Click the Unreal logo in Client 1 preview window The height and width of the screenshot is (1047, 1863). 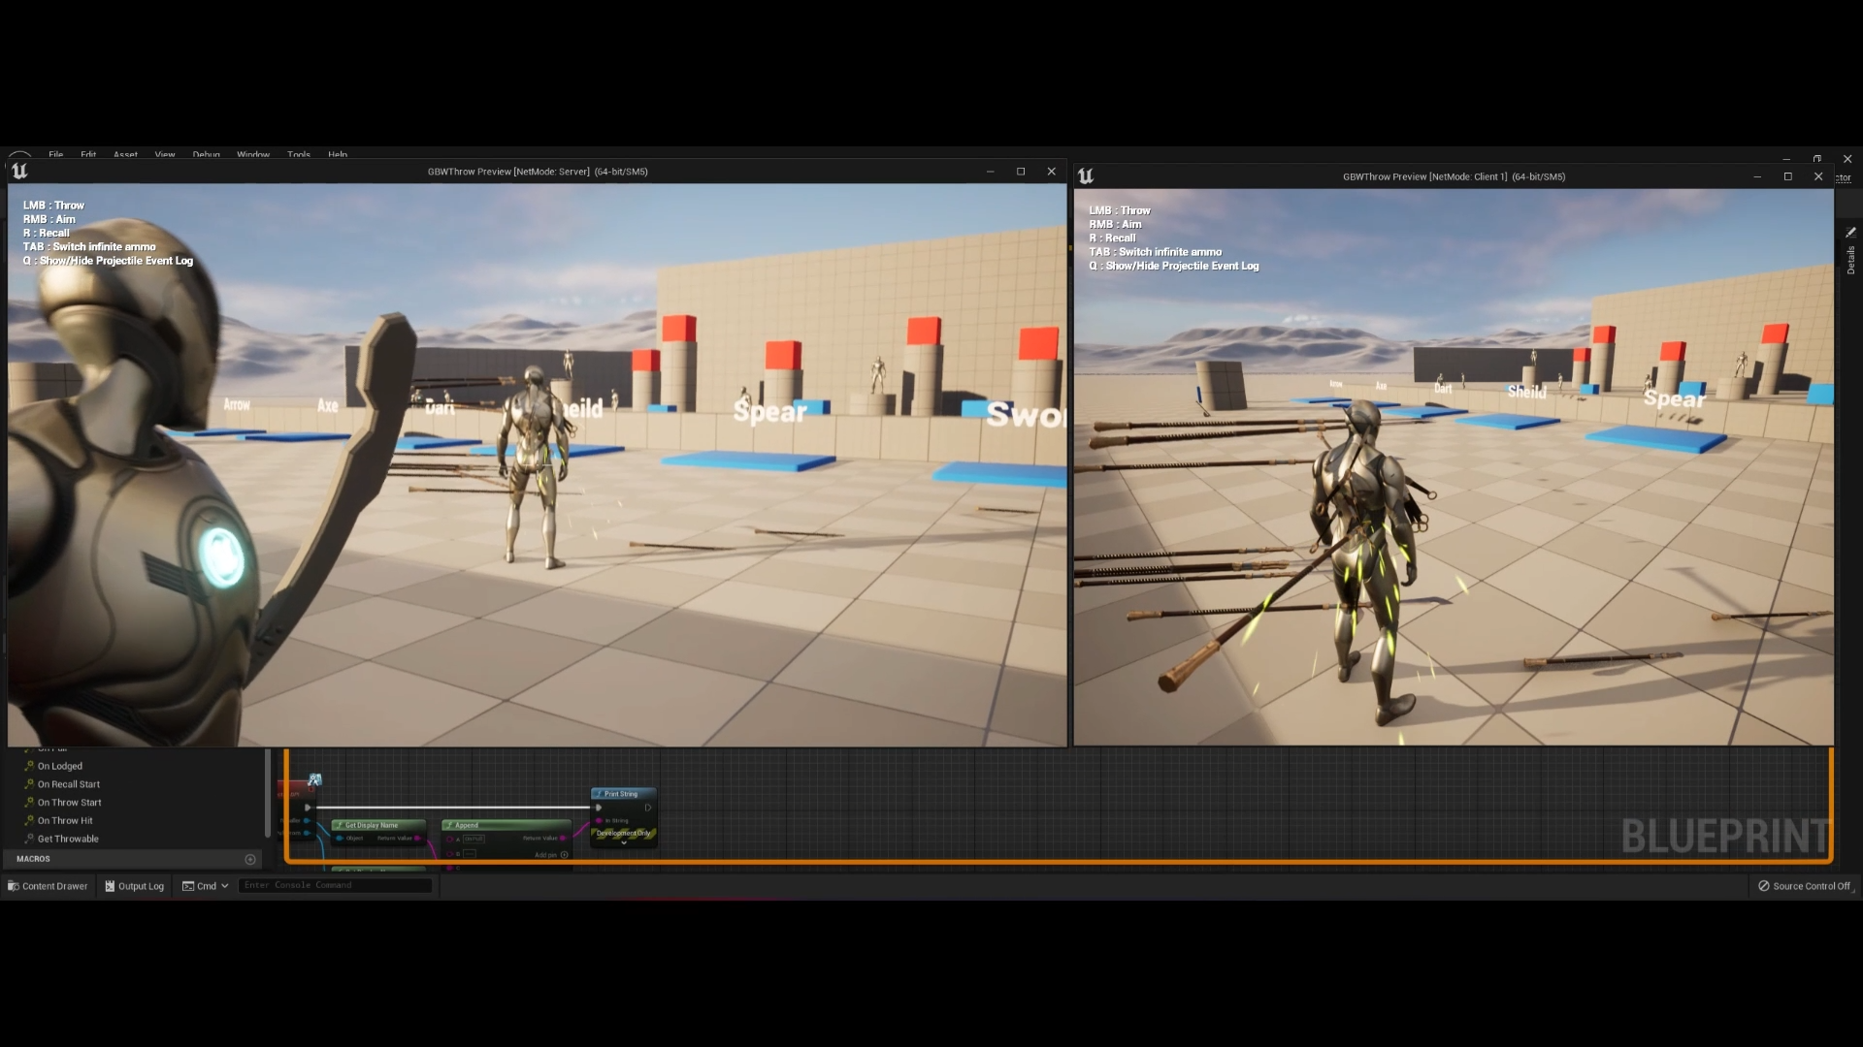pos(1086,175)
